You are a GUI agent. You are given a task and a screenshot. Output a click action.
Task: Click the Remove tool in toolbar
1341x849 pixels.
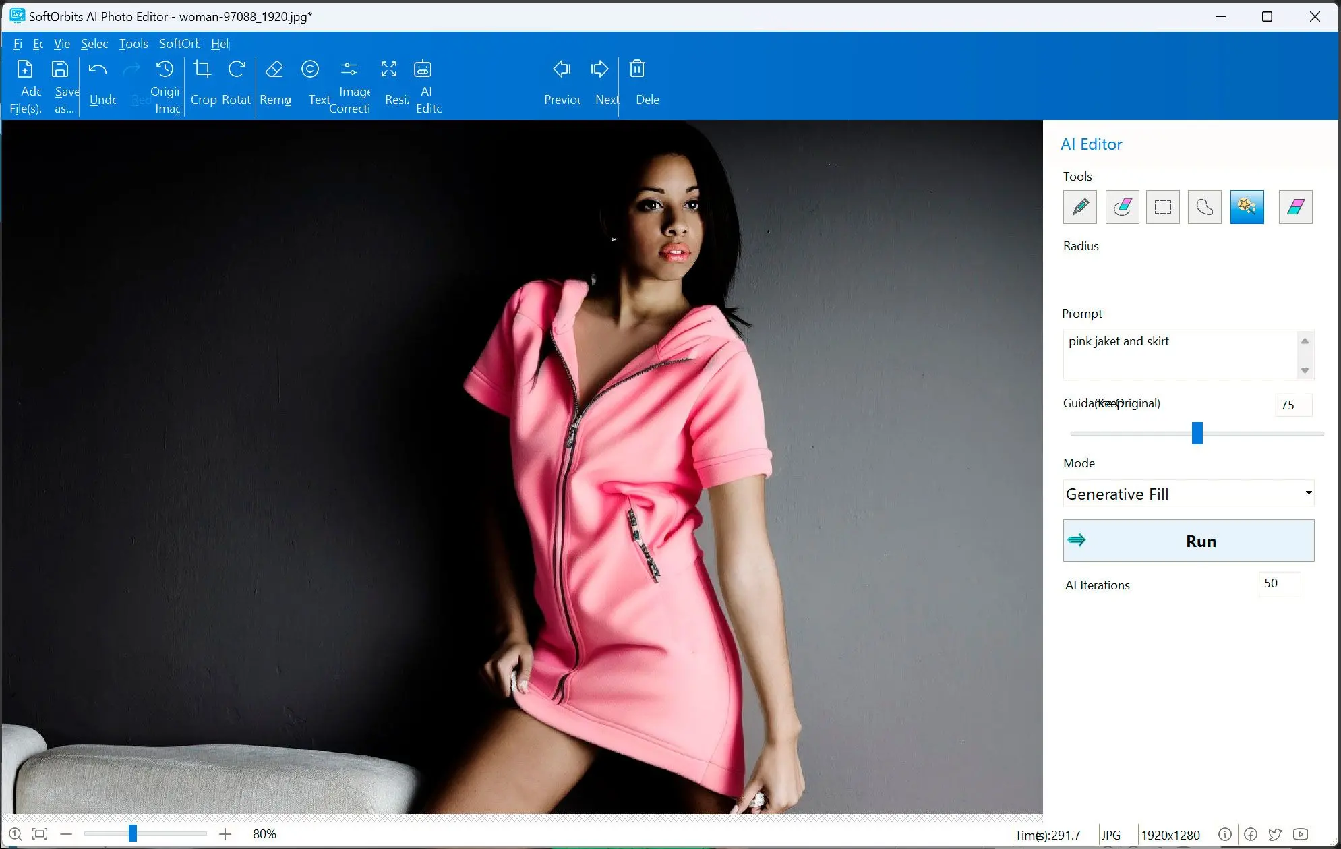coord(274,82)
